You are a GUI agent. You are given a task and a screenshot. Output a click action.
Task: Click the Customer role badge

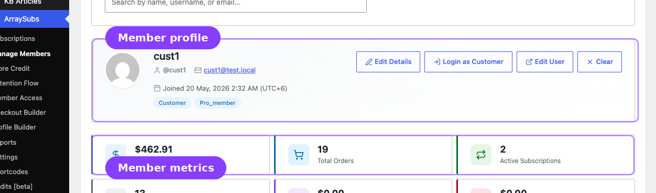pyautogui.click(x=172, y=103)
